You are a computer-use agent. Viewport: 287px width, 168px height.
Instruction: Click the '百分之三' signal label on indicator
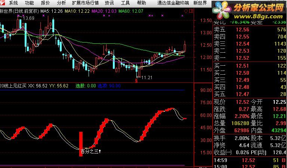click(x=91, y=152)
